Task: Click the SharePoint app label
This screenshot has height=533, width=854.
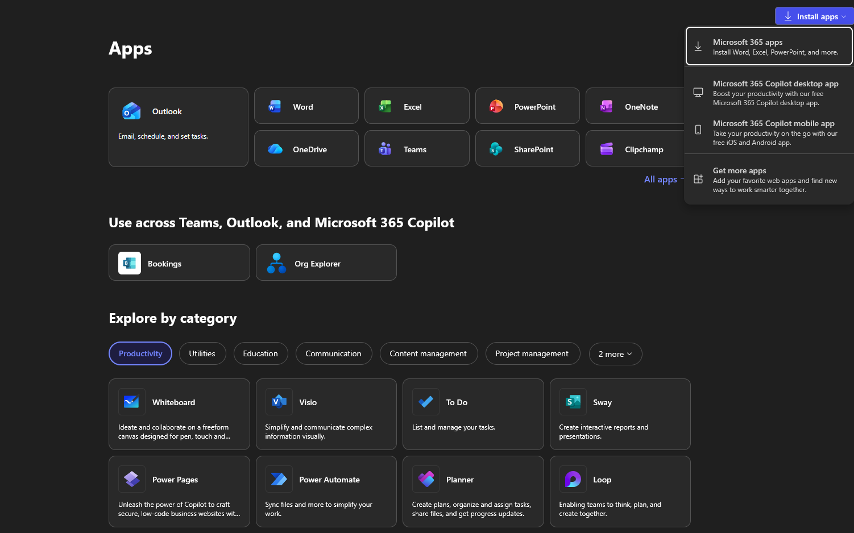Action: (534, 149)
